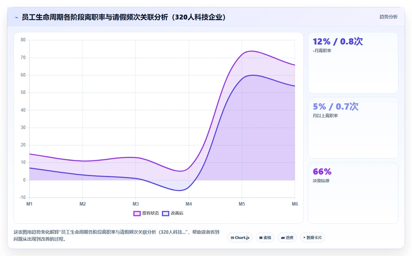
Task: Click the icon in the Chart.js tag
Action: click(x=232, y=238)
